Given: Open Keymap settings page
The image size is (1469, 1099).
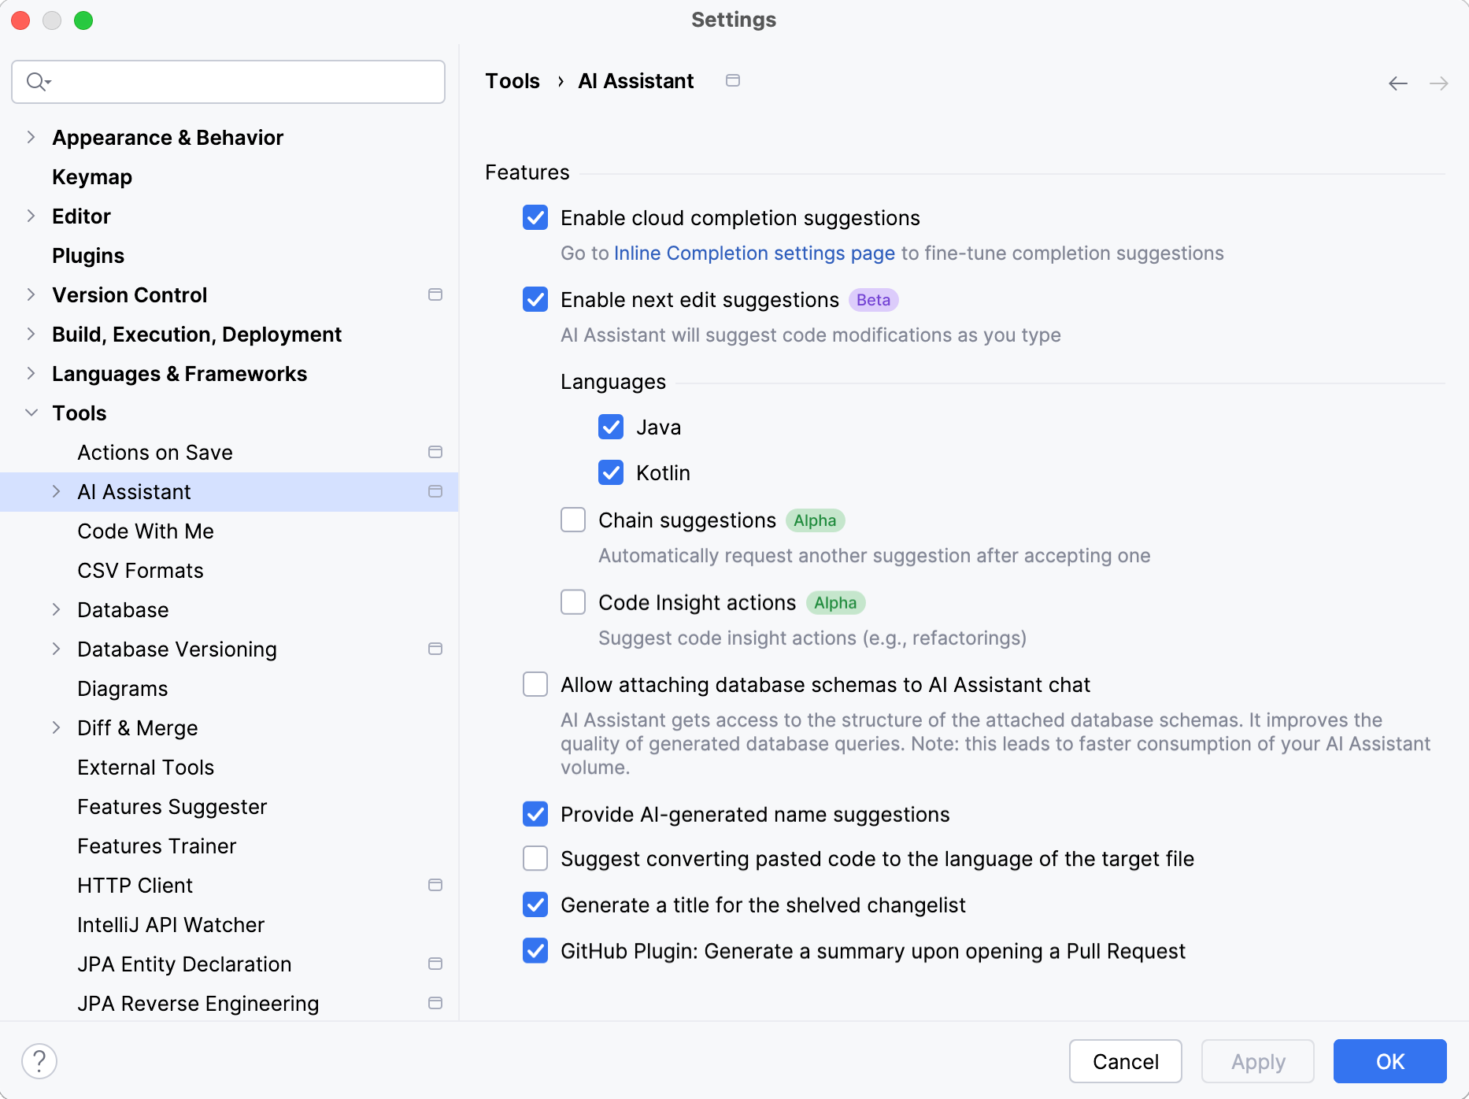Looking at the screenshot, I should click(92, 177).
